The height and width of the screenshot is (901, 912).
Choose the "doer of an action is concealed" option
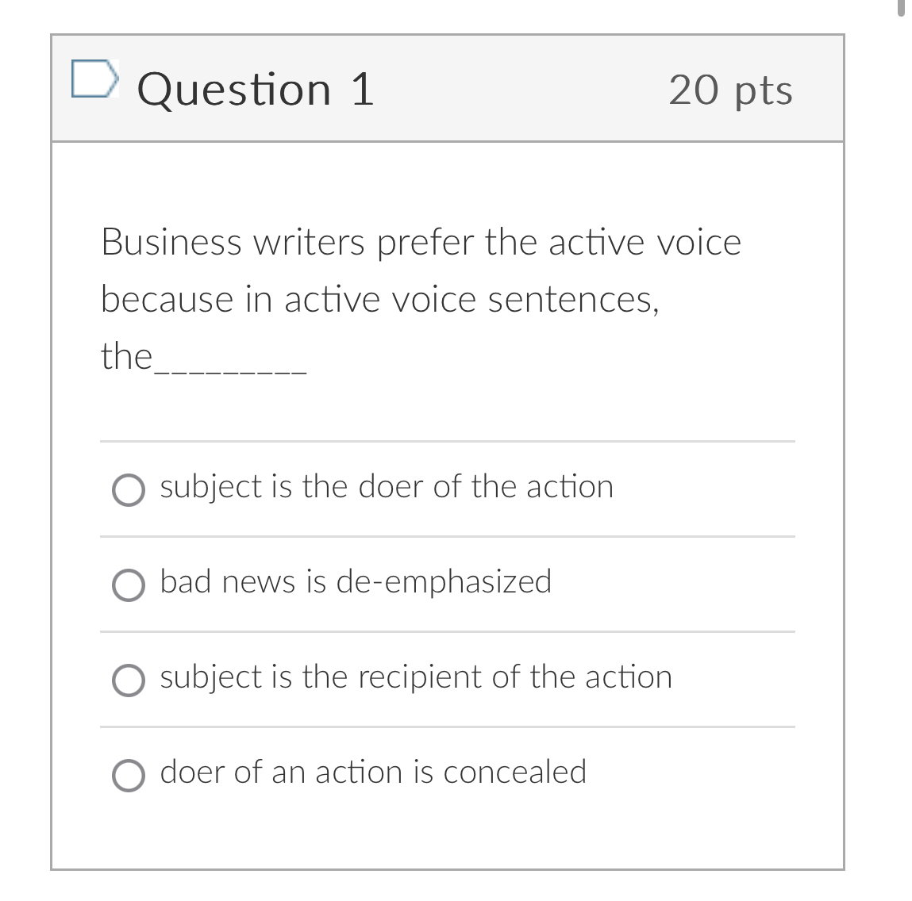click(128, 773)
